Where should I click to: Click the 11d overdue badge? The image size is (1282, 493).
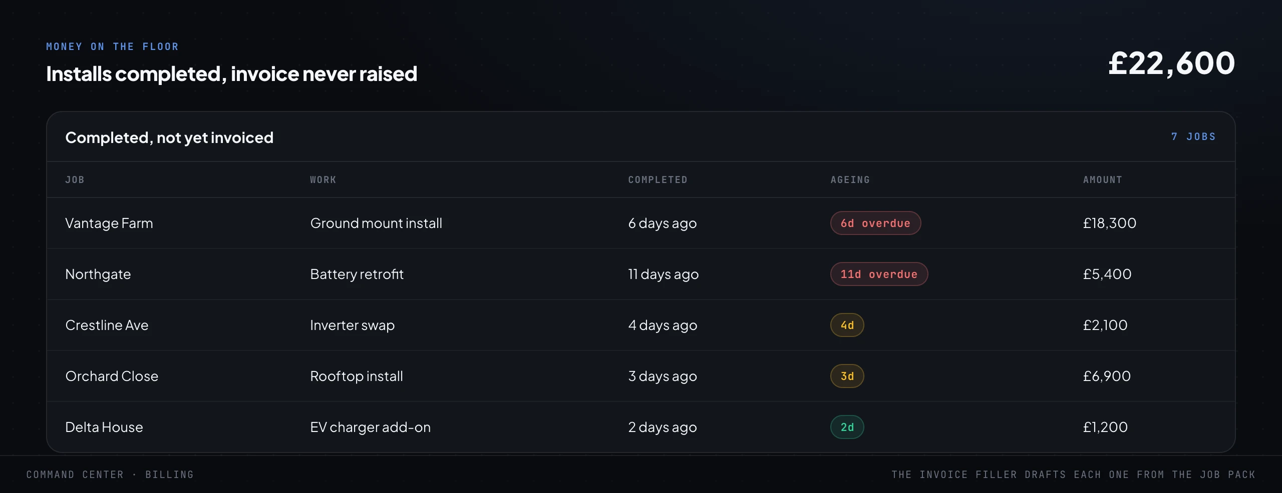tap(879, 274)
